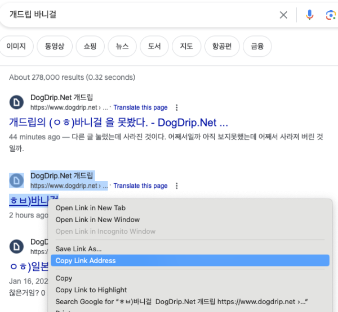Viewport: 338px width, 312px height.
Task: Choose Open Link in New Window
Action: pyautogui.click(x=97, y=220)
